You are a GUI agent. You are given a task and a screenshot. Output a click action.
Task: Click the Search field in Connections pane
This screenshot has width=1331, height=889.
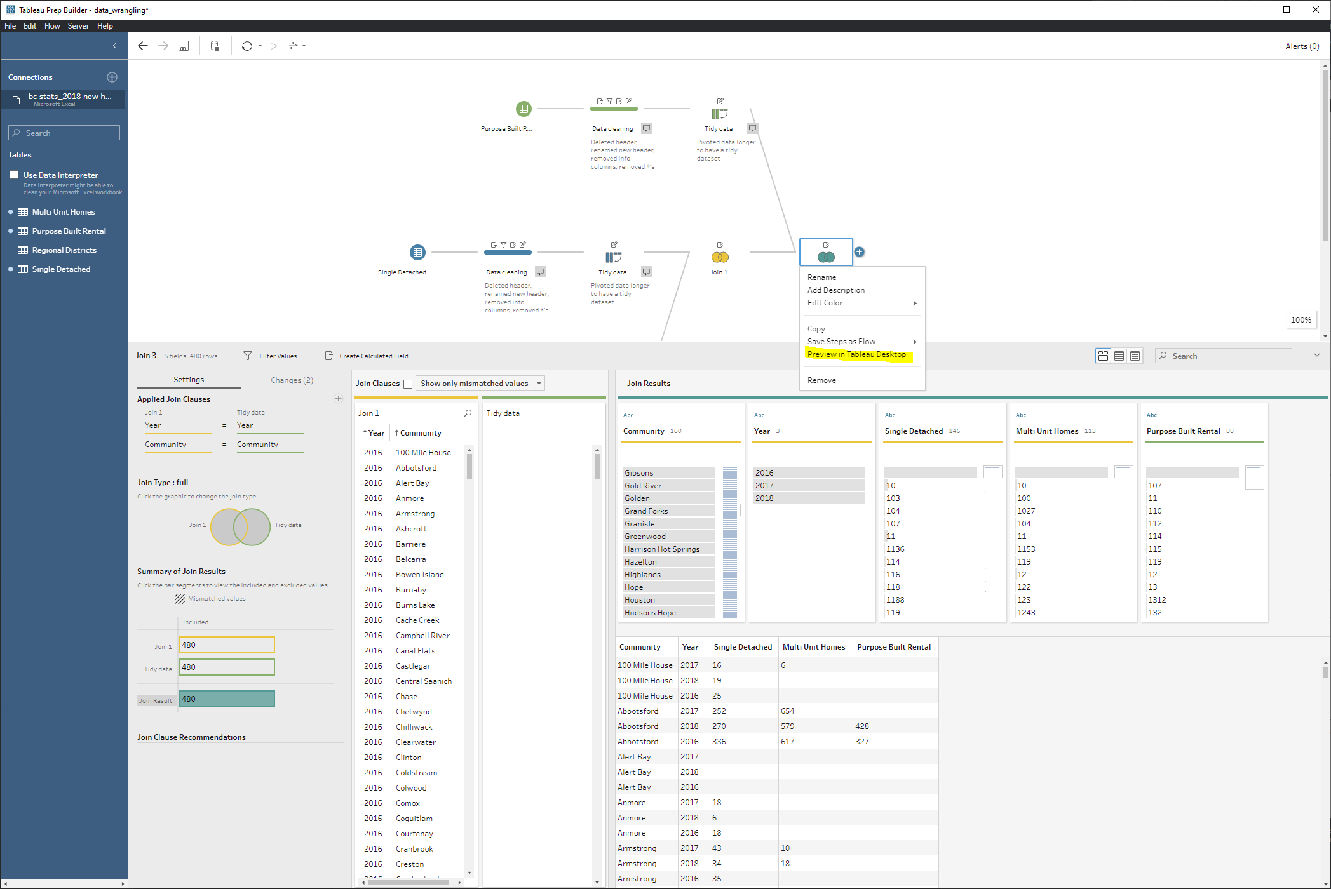coord(64,133)
